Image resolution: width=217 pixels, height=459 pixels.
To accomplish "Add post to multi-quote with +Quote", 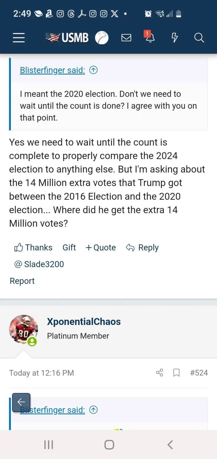I will (101, 248).
